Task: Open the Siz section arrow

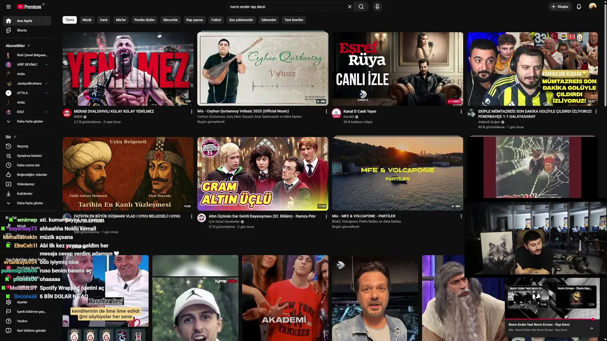Action: click(x=15, y=137)
